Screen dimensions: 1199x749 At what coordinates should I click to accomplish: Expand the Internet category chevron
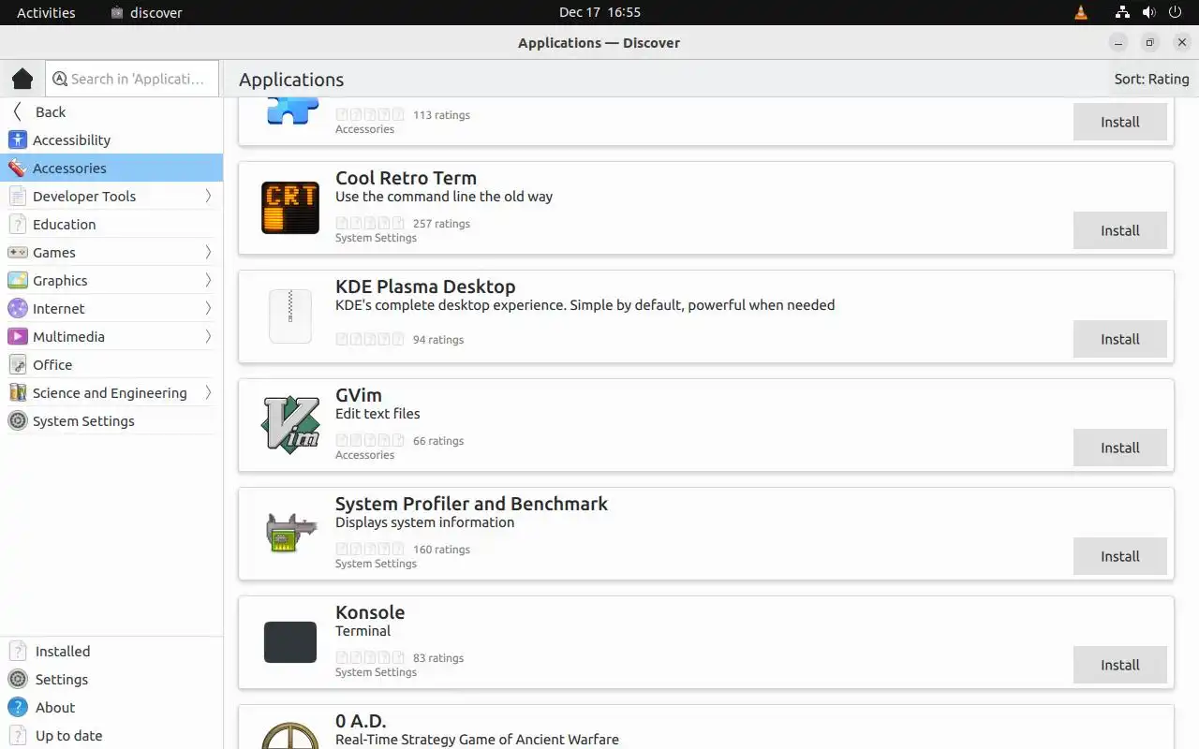coord(208,308)
